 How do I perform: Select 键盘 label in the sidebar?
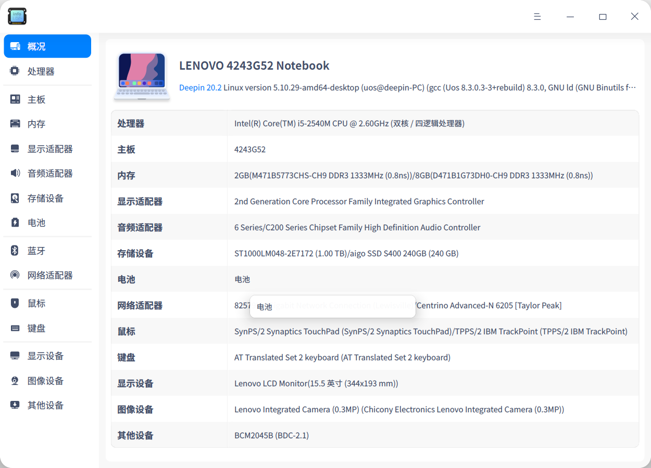click(x=36, y=328)
